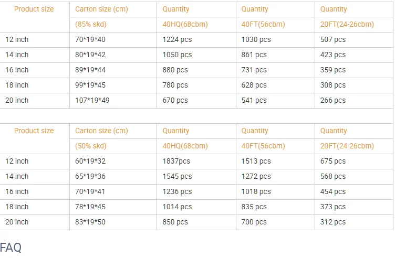Click the 266 pcs quantity cell

(x=333, y=100)
